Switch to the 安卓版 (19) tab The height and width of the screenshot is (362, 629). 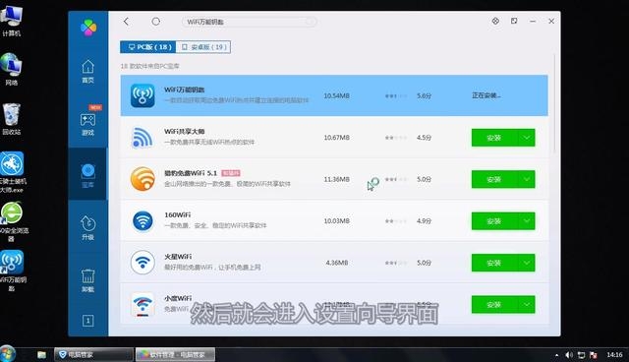[x=203, y=47]
